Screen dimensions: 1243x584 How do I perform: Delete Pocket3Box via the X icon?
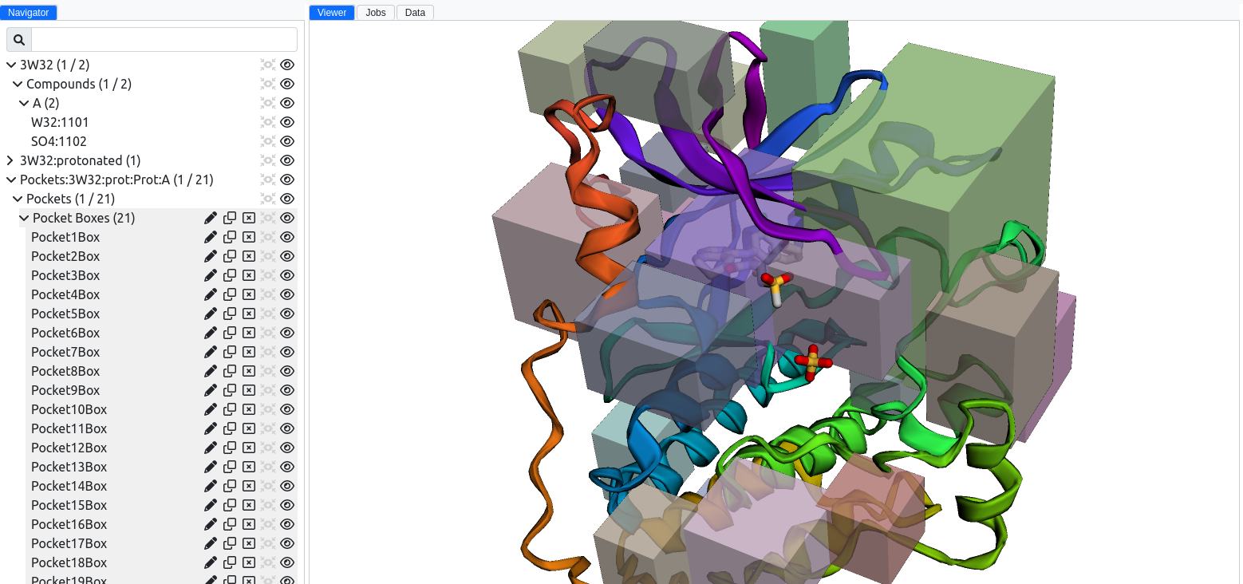click(x=249, y=275)
